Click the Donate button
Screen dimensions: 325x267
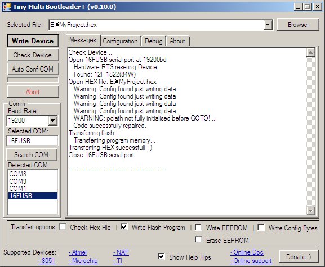tap(299, 257)
